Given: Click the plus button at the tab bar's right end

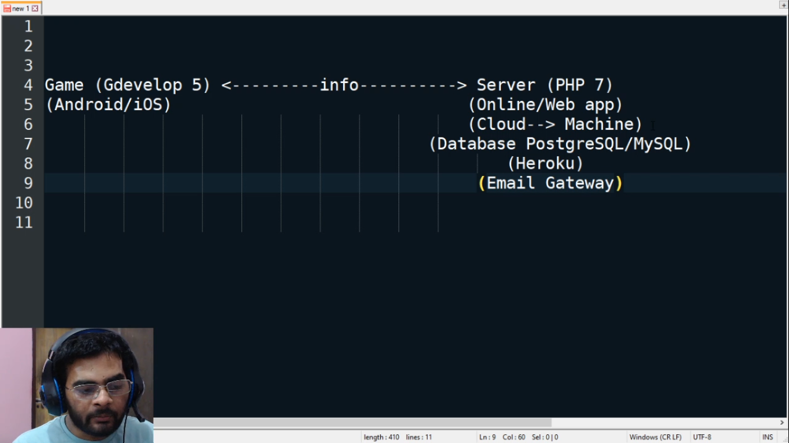Looking at the screenshot, I should [x=784, y=5].
